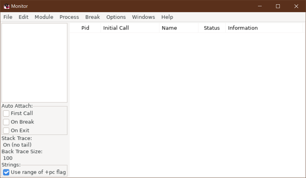306x178 pixels.
Task: Click the Monitor app icon in title bar
Action: point(7,6)
